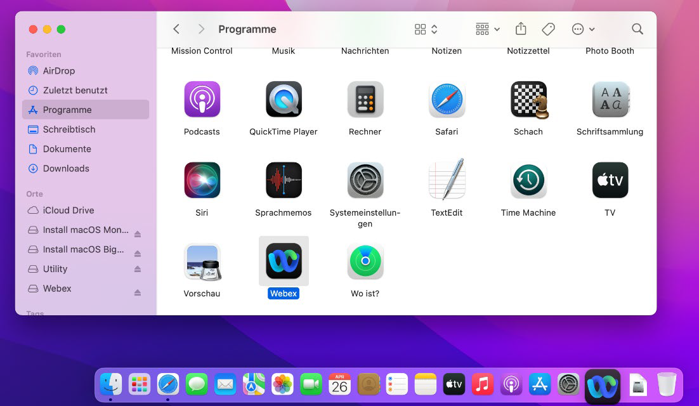Viewport: 699px width, 406px height.
Task: Click the Webex app icon in Finder
Action: (x=284, y=261)
